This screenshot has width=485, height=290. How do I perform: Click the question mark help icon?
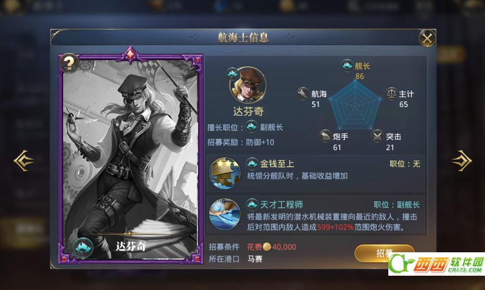pyautogui.click(x=69, y=63)
